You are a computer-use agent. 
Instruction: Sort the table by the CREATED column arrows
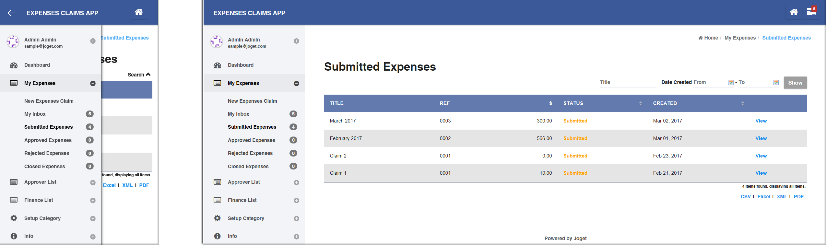(x=742, y=103)
